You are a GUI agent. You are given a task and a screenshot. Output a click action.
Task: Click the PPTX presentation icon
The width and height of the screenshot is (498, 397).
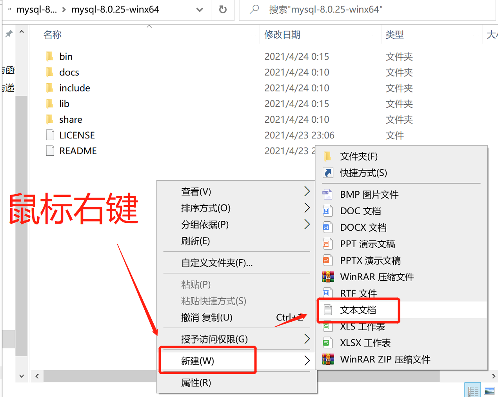(x=327, y=260)
